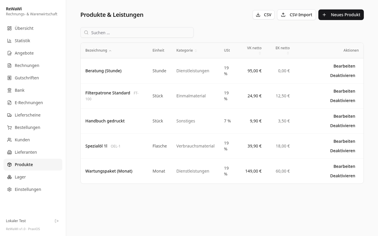The height and width of the screenshot is (236, 378).
Task: Open CSV-Import
Action: tap(296, 15)
